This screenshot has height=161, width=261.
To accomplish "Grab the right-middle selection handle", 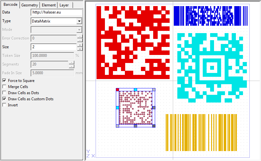I will click(x=154, y=108).
